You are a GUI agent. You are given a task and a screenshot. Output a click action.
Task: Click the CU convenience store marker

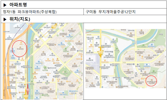(142, 57)
